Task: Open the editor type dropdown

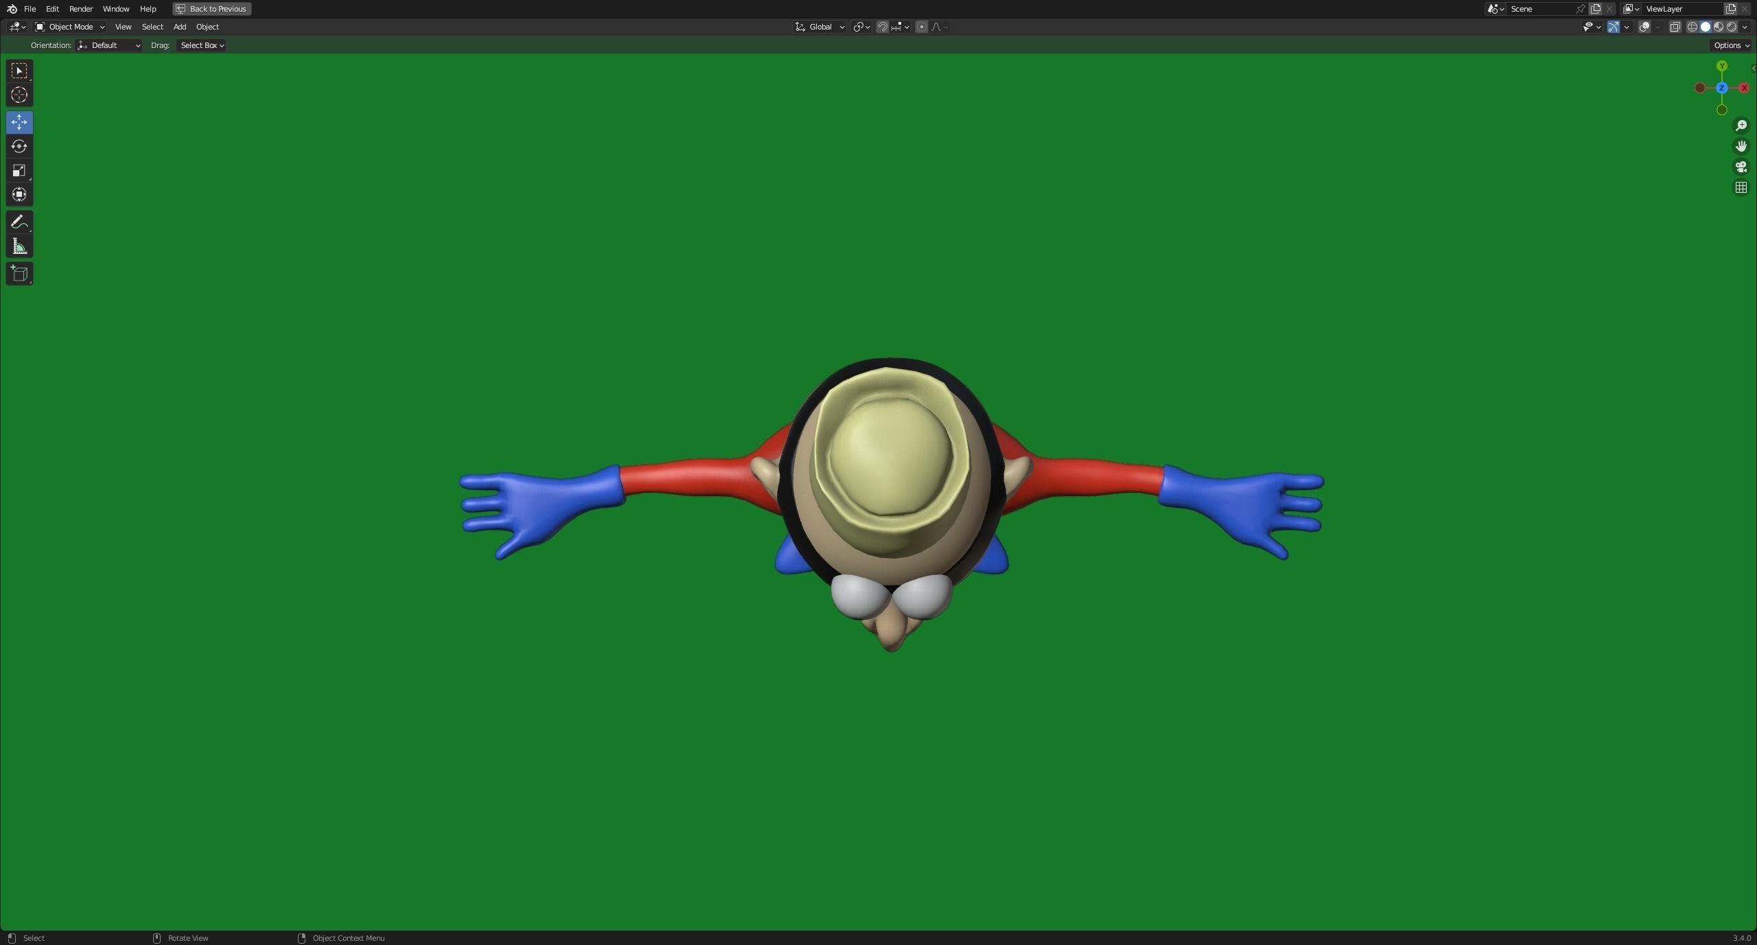Action: (x=17, y=27)
